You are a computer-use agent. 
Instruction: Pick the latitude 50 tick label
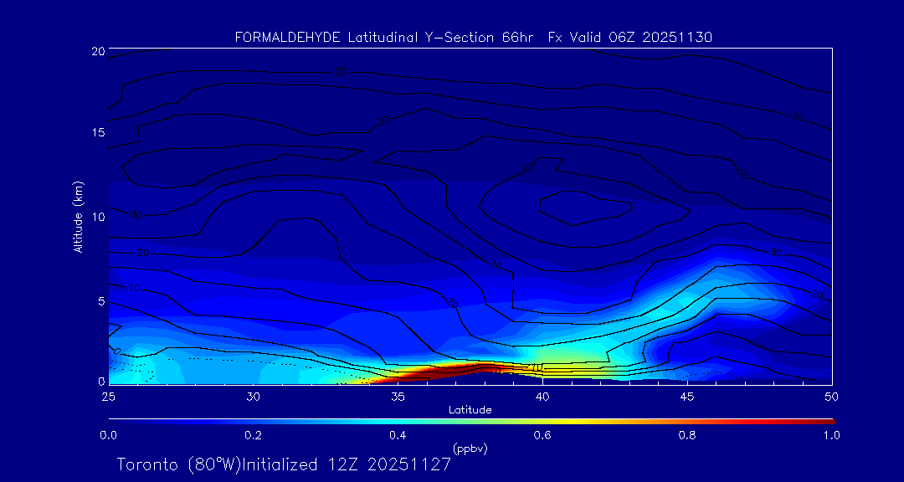tap(832, 396)
